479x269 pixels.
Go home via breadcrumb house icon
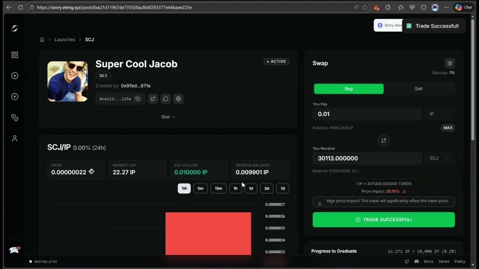coord(42,40)
